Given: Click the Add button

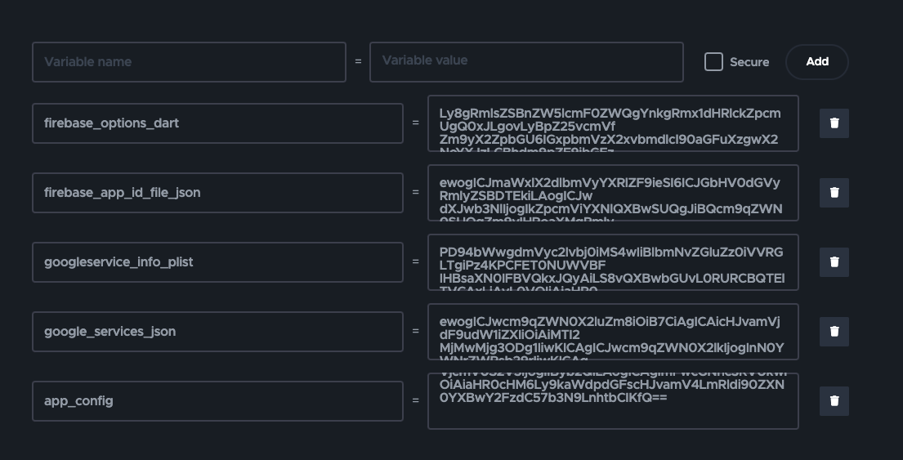Looking at the screenshot, I should pyautogui.click(x=816, y=62).
